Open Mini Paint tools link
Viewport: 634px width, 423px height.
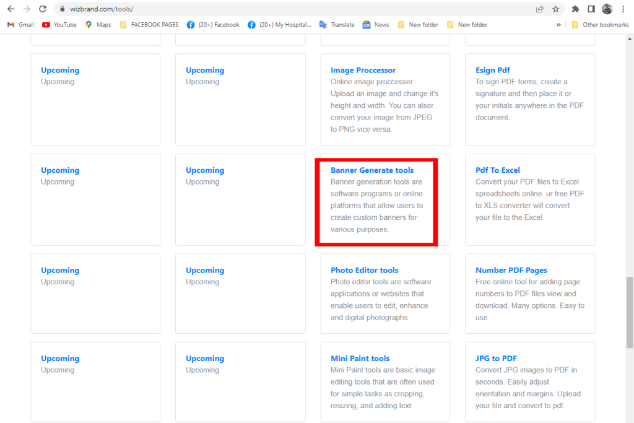coord(360,359)
